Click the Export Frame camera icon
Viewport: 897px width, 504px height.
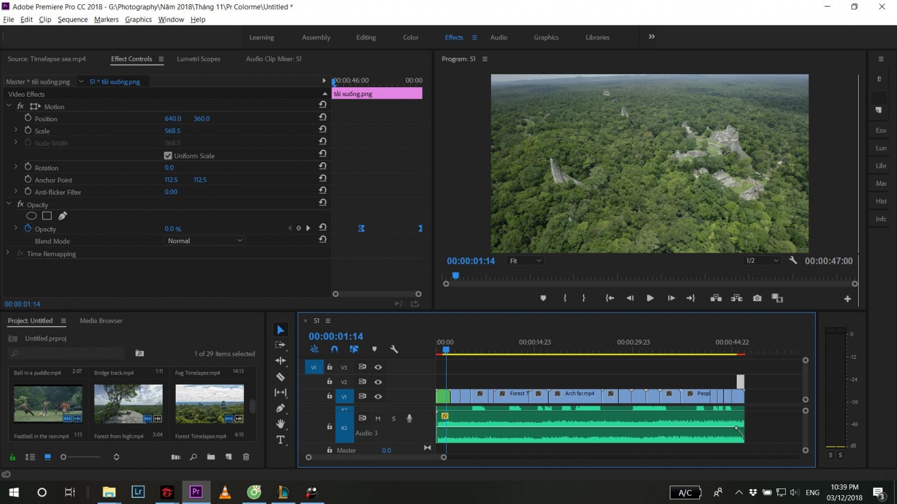pyautogui.click(x=757, y=298)
